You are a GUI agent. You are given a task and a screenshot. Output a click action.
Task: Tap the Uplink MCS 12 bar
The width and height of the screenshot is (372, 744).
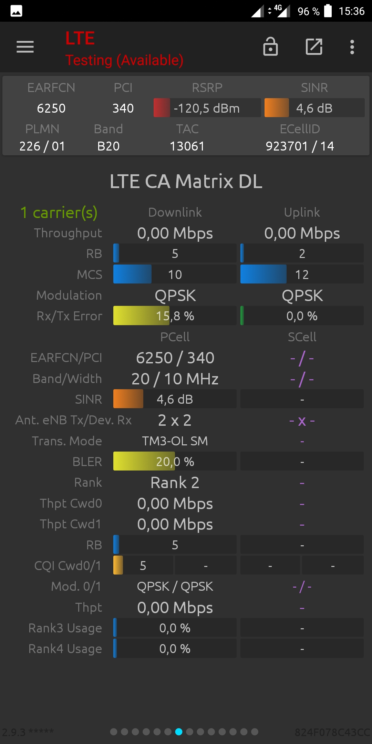302,274
